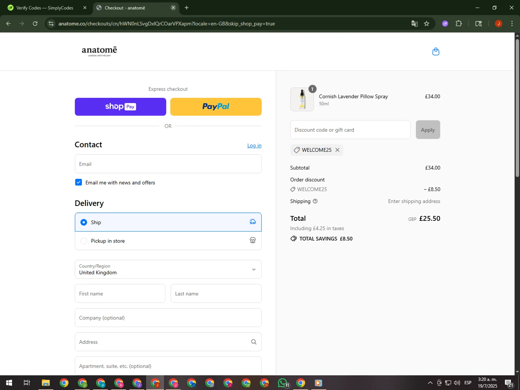
Task: Click the purple extension icon in toolbar
Action: (445, 24)
